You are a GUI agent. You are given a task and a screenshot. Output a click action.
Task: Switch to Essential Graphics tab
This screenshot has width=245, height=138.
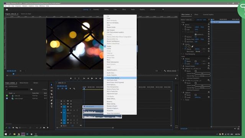[x=208, y=15]
